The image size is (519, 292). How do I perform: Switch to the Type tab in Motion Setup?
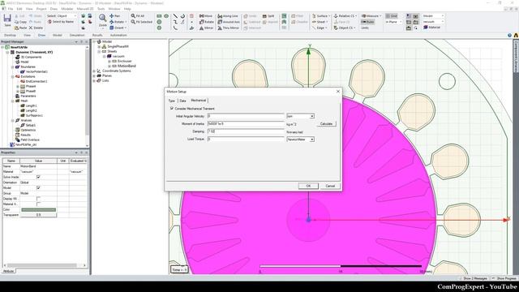click(x=171, y=101)
